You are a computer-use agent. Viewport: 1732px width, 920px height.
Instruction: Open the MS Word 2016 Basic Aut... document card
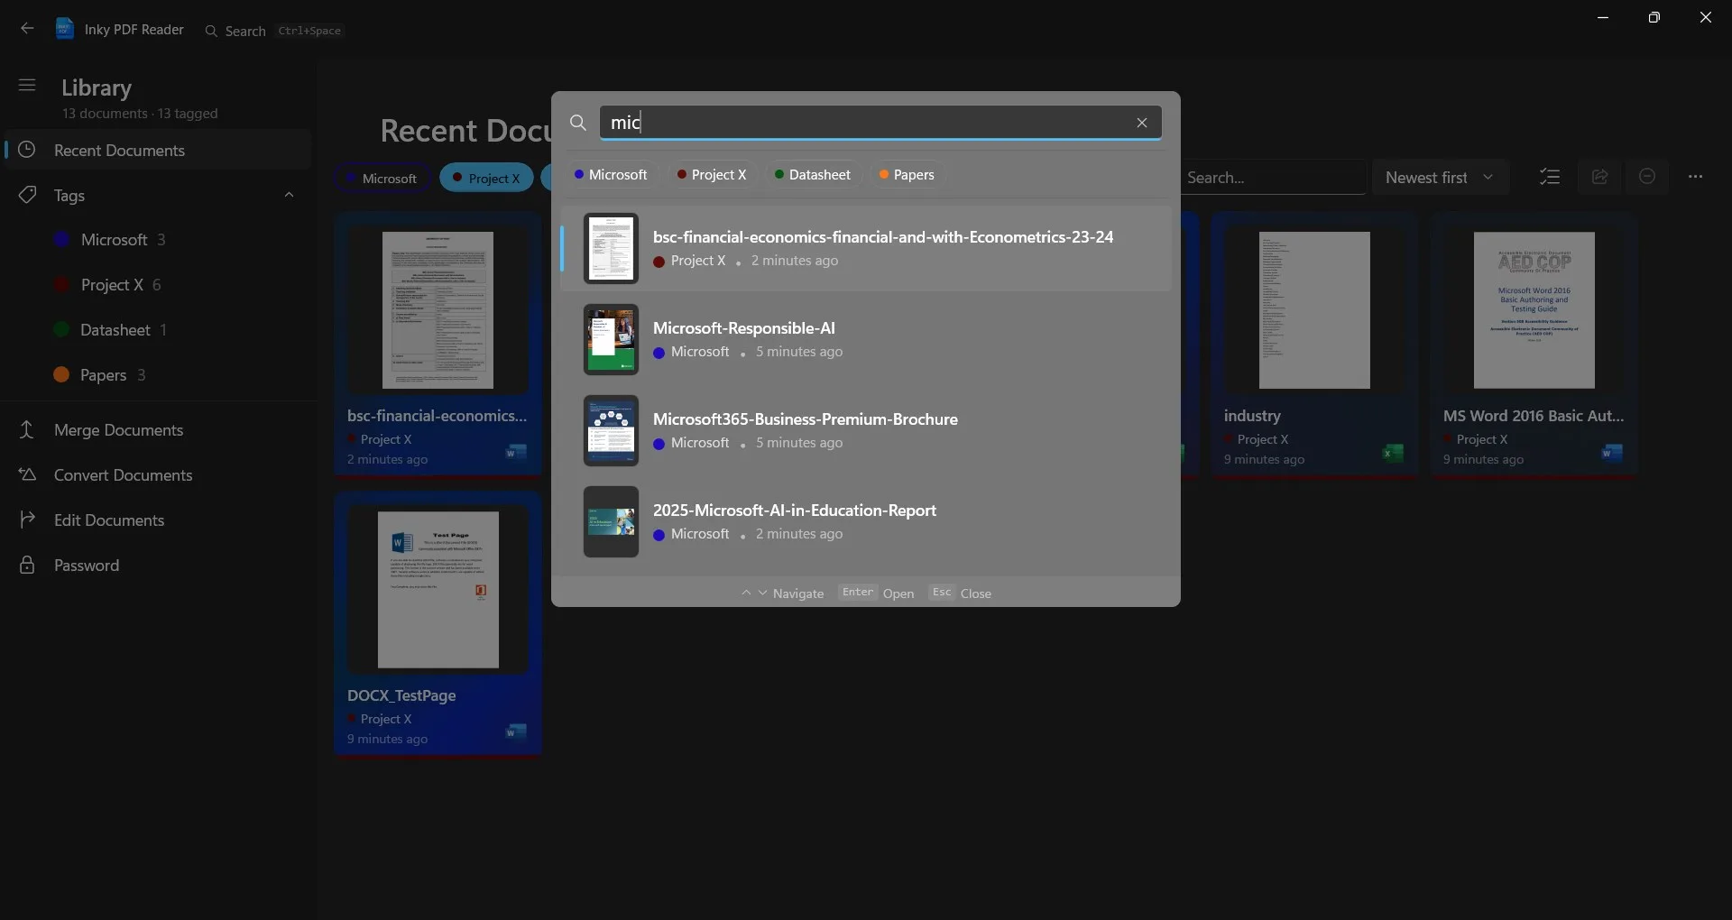click(x=1534, y=345)
